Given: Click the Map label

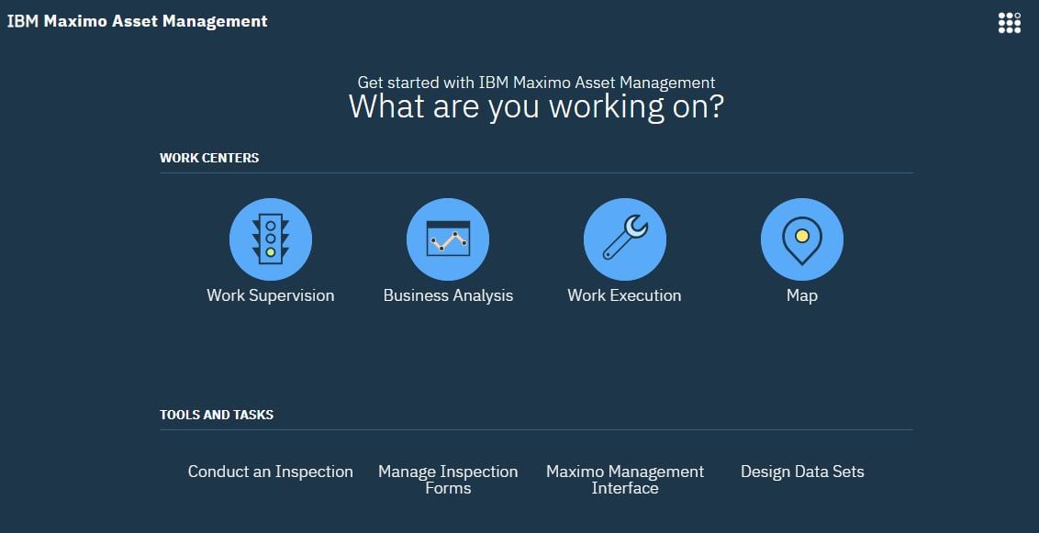Looking at the screenshot, I should pyautogui.click(x=802, y=295).
